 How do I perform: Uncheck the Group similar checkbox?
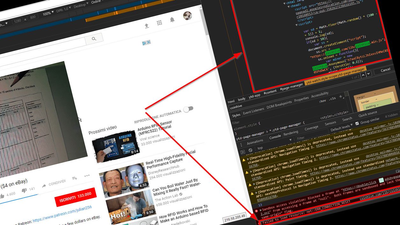(x=357, y=123)
